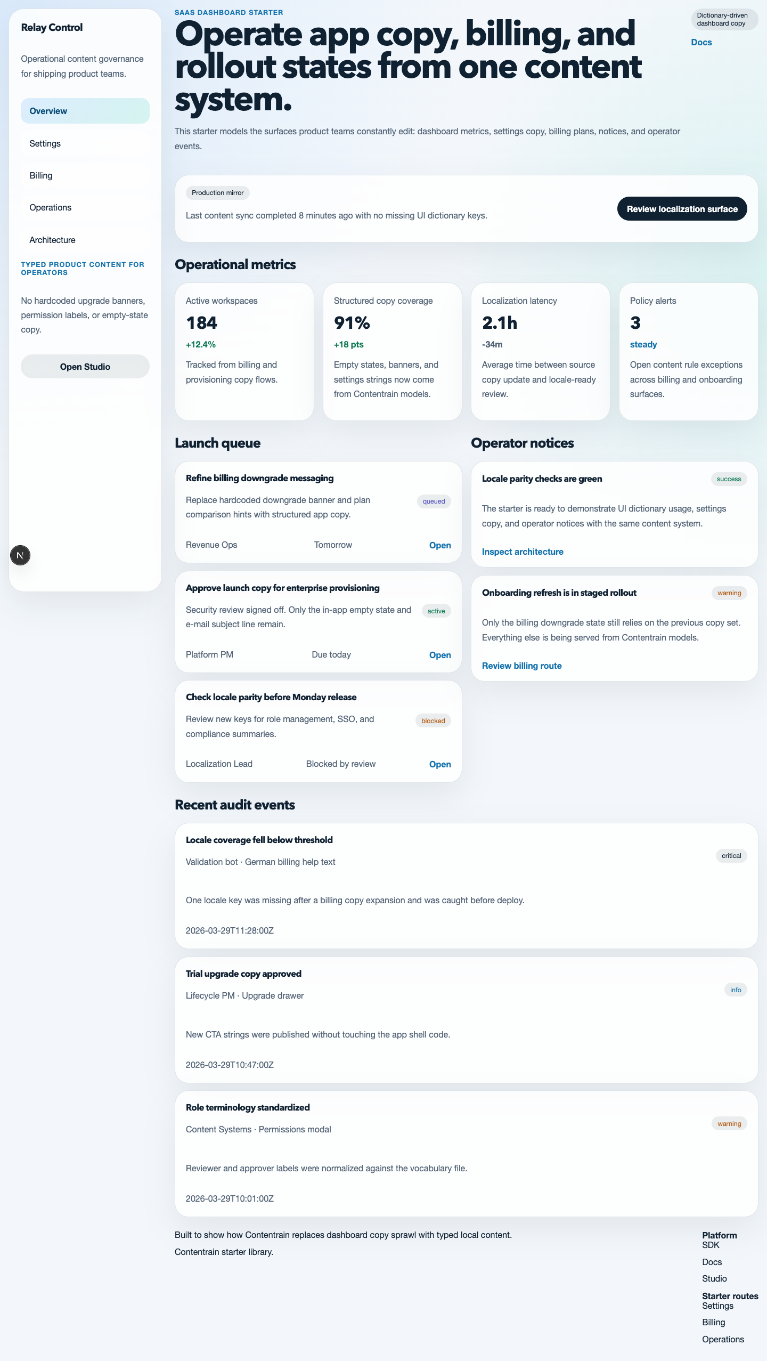Open the Check locale parity item
Viewport: 767px width, 1361px height.
click(440, 764)
